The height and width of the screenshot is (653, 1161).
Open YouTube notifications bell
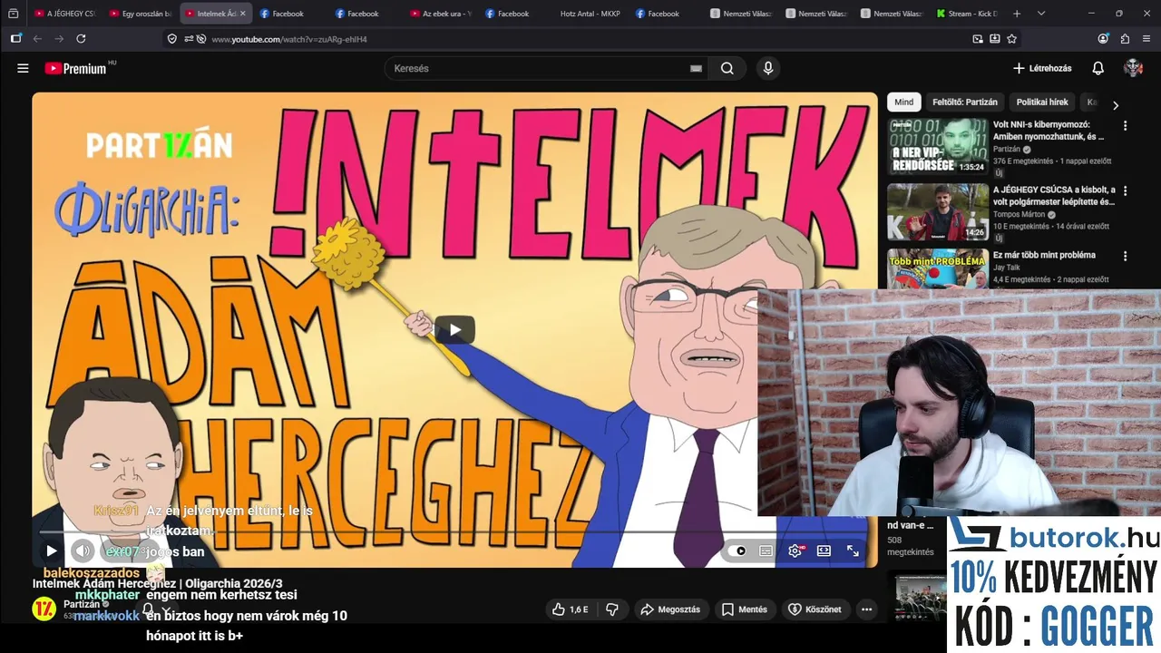coord(1098,68)
